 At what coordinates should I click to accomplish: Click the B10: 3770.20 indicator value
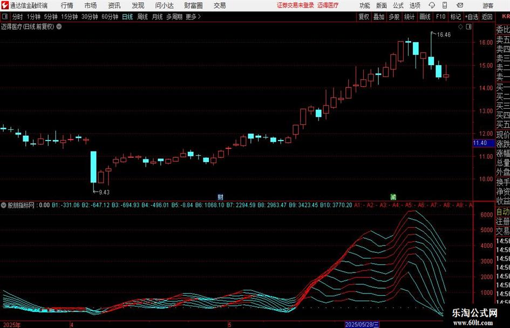[x=336, y=205]
